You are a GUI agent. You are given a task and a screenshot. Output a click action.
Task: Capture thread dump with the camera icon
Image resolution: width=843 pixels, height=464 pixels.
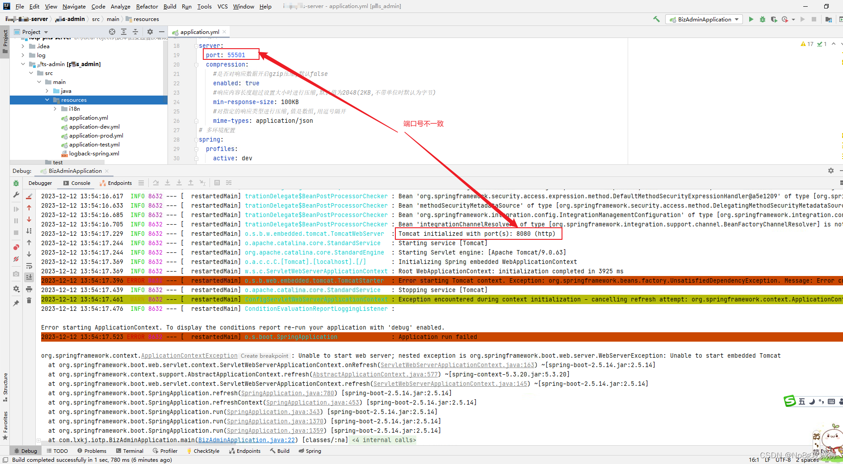pyautogui.click(x=16, y=274)
